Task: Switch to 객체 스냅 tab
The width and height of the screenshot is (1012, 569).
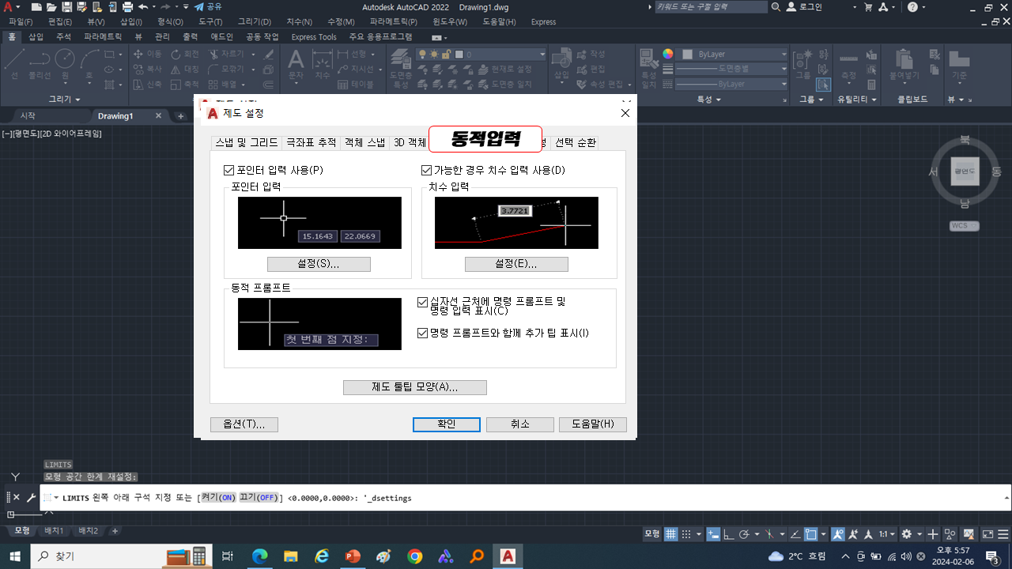Action: pos(364,143)
